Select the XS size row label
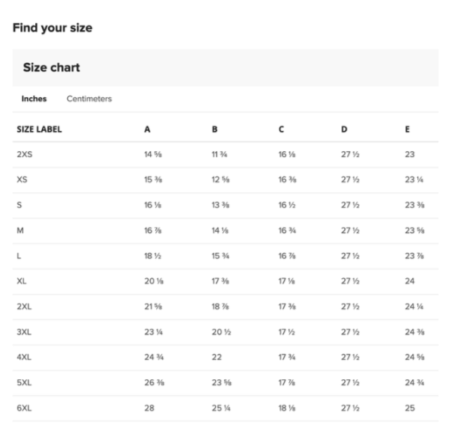The height and width of the screenshot is (430, 451). [x=21, y=180]
